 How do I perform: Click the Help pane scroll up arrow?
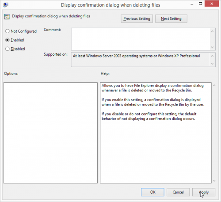point(214,85)
